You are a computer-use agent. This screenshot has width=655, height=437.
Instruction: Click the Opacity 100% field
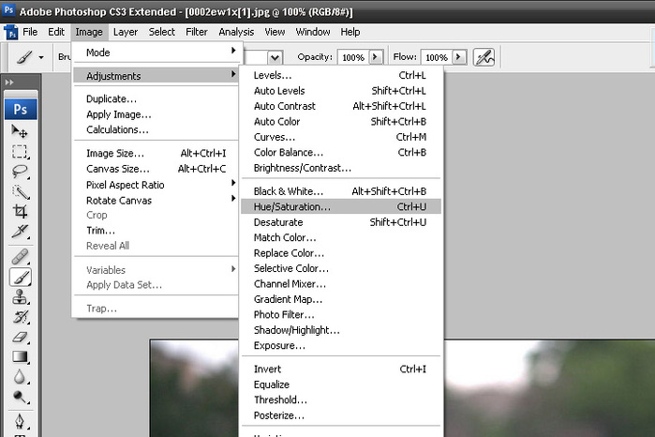click(x=353, y=57)
